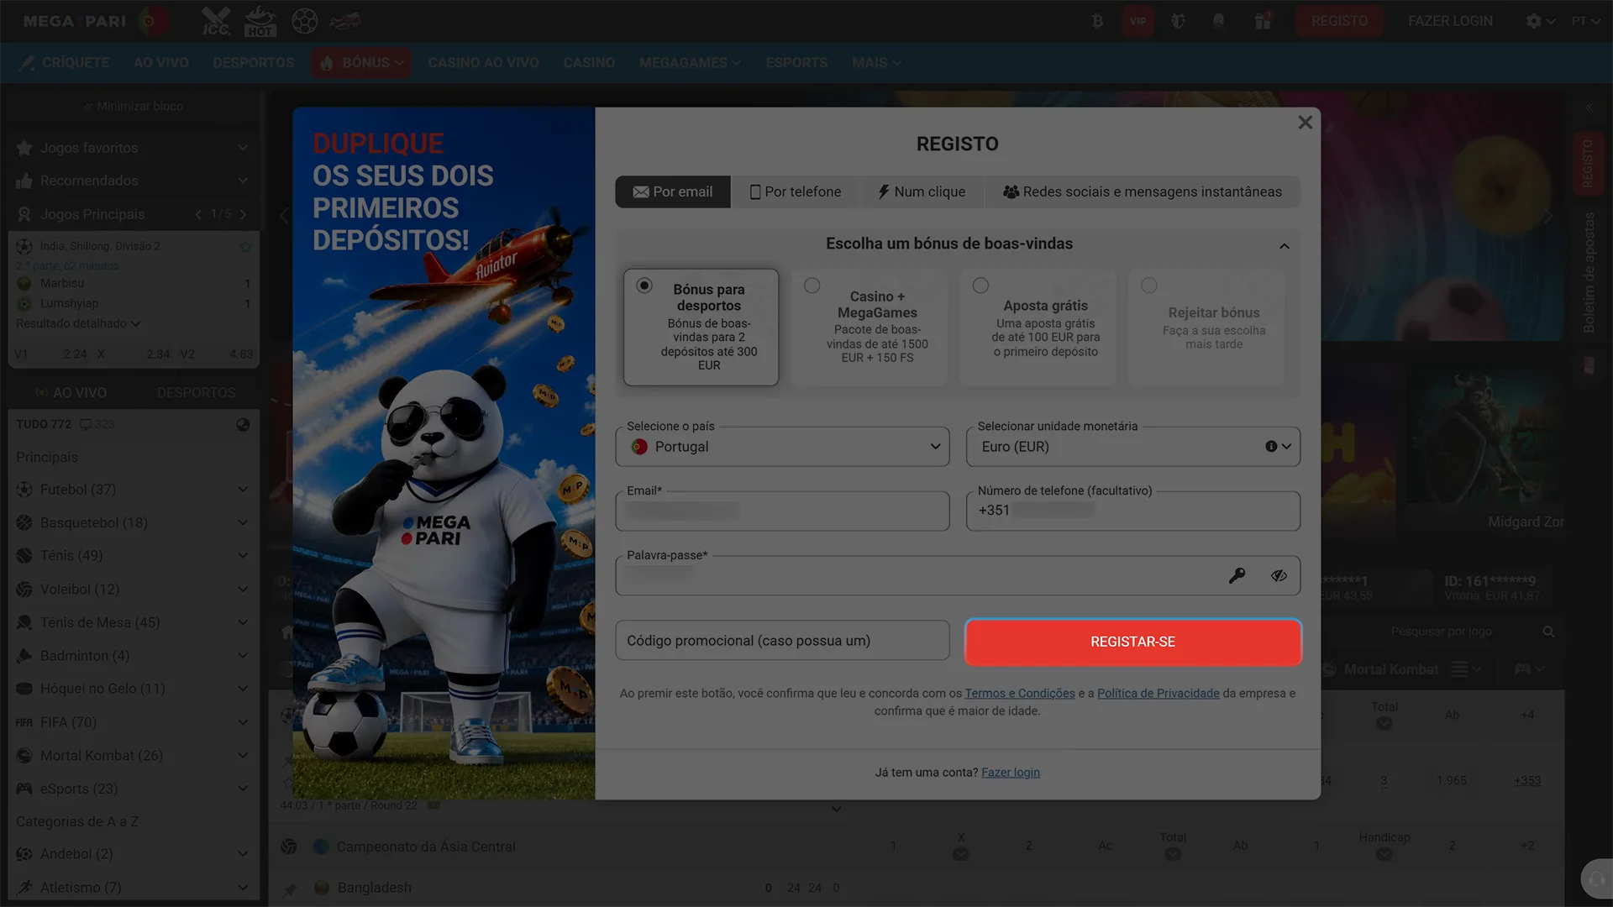This screenshot has height=907, width=1613.
Task: Click the Badminton shuttlecock icon
Action: [x=24, y=656]
